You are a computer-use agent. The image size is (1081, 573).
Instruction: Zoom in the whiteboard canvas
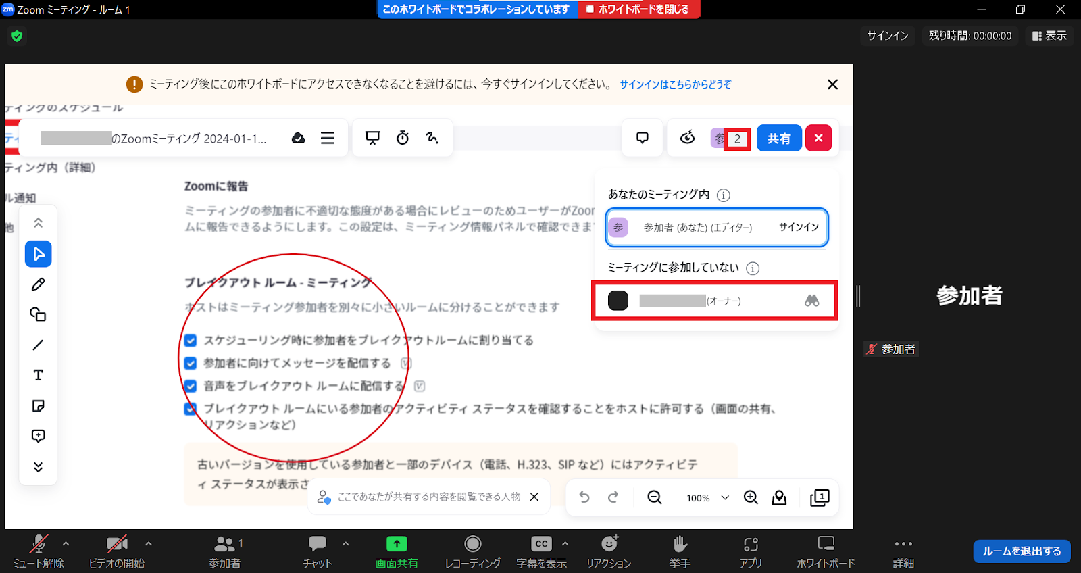tap(751, 497)
